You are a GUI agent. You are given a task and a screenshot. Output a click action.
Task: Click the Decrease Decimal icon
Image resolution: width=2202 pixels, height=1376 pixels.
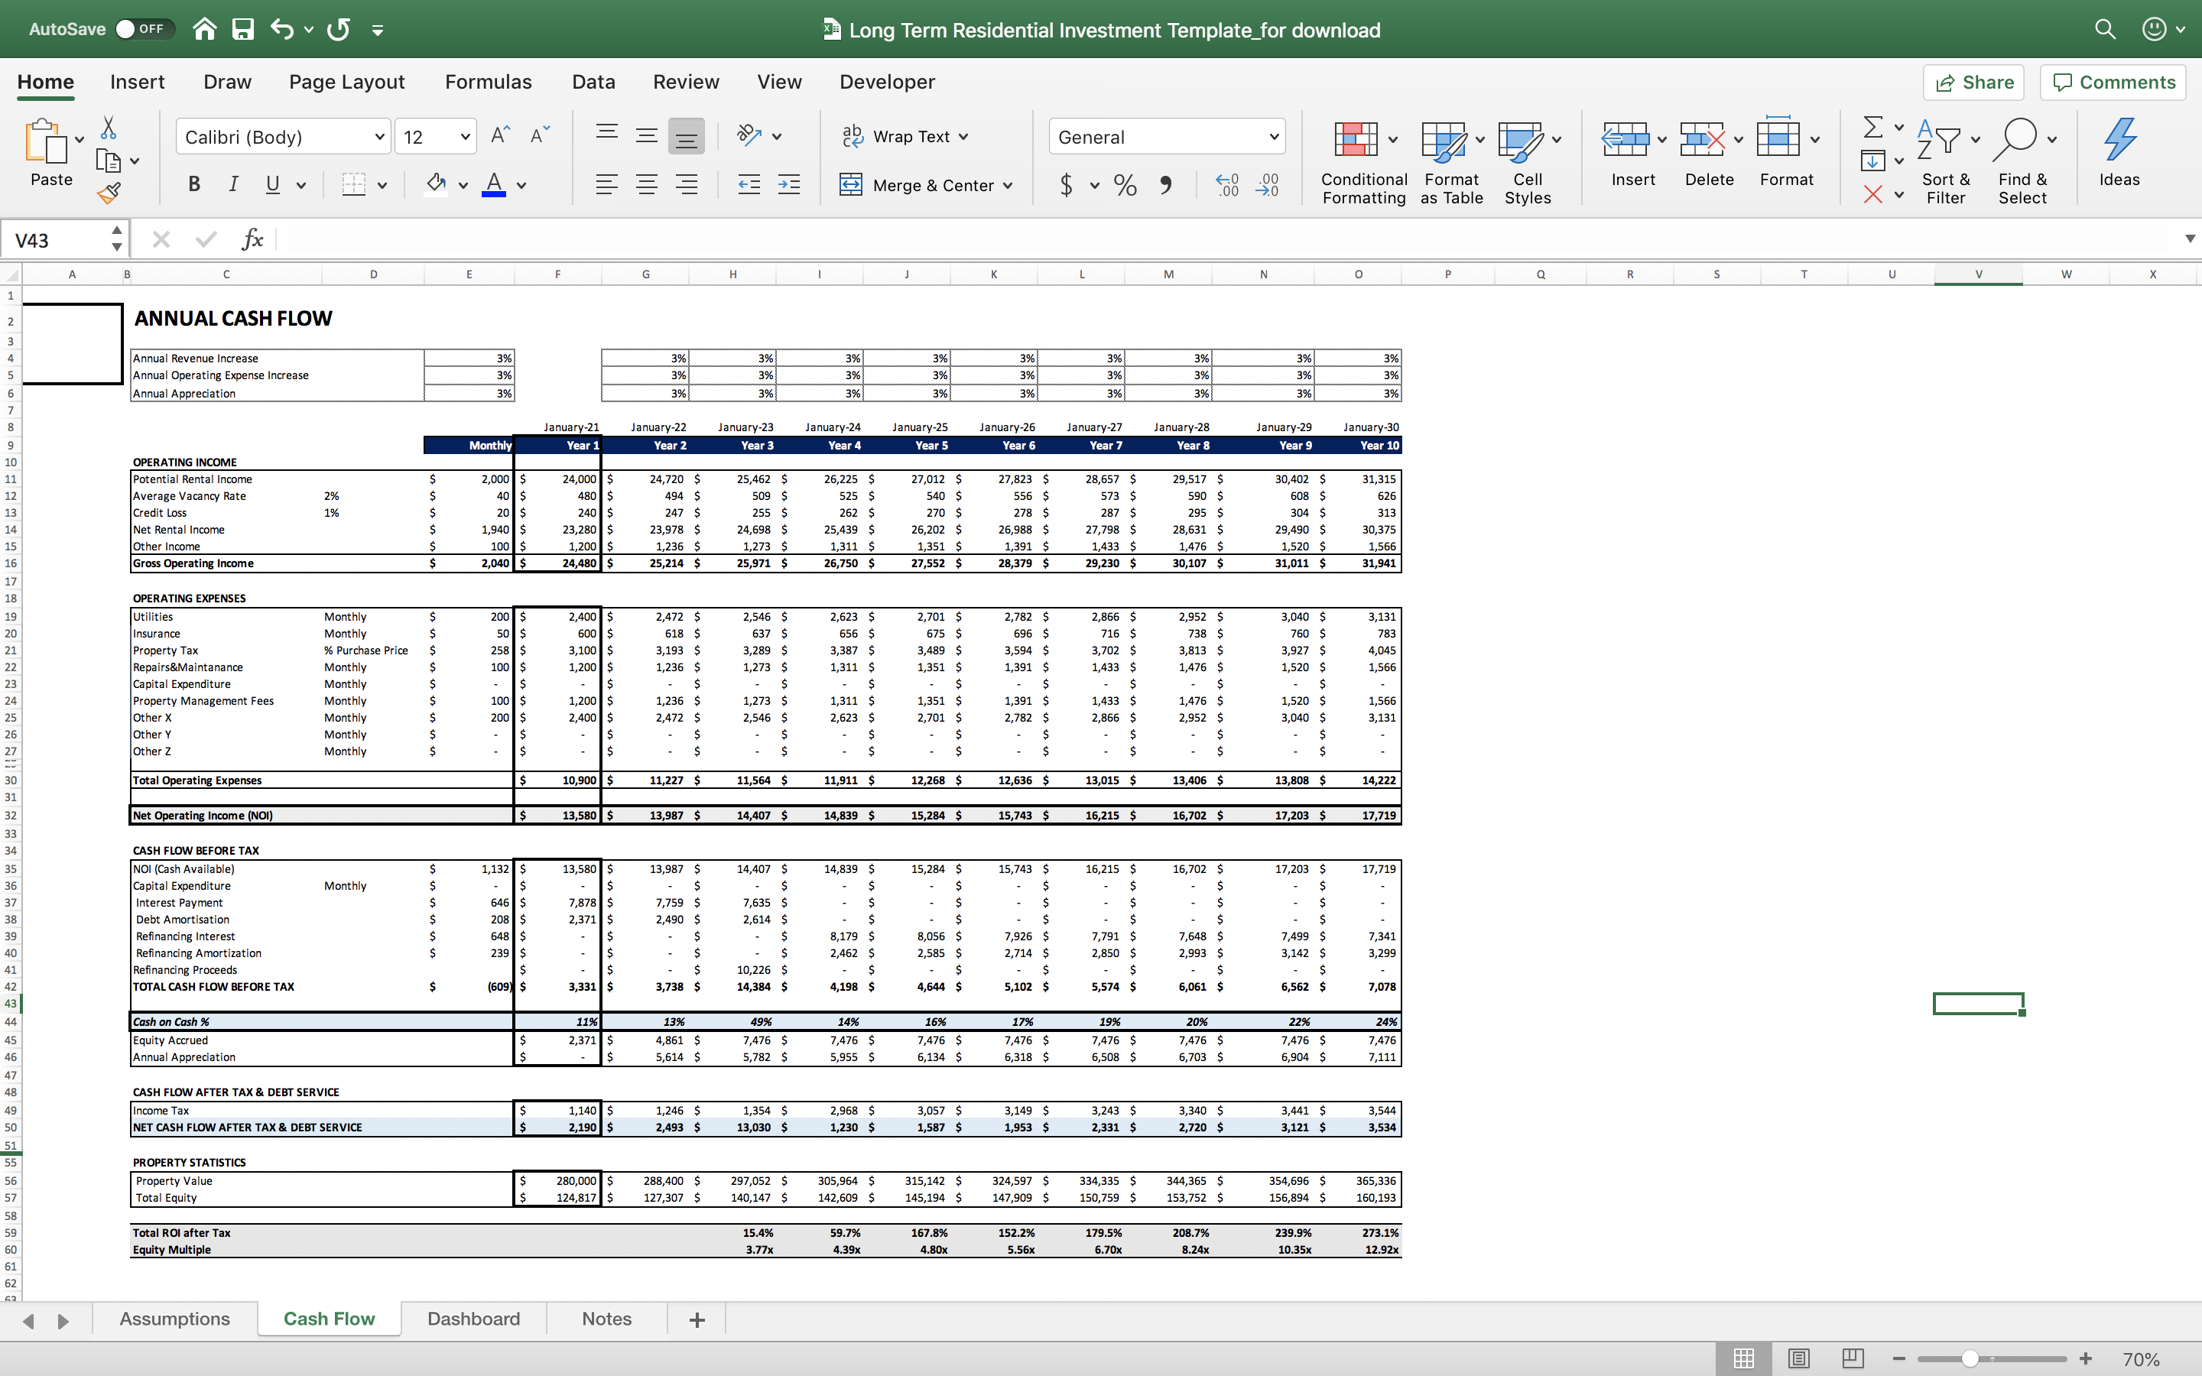pyautogui.click(x=1268, y=186)
